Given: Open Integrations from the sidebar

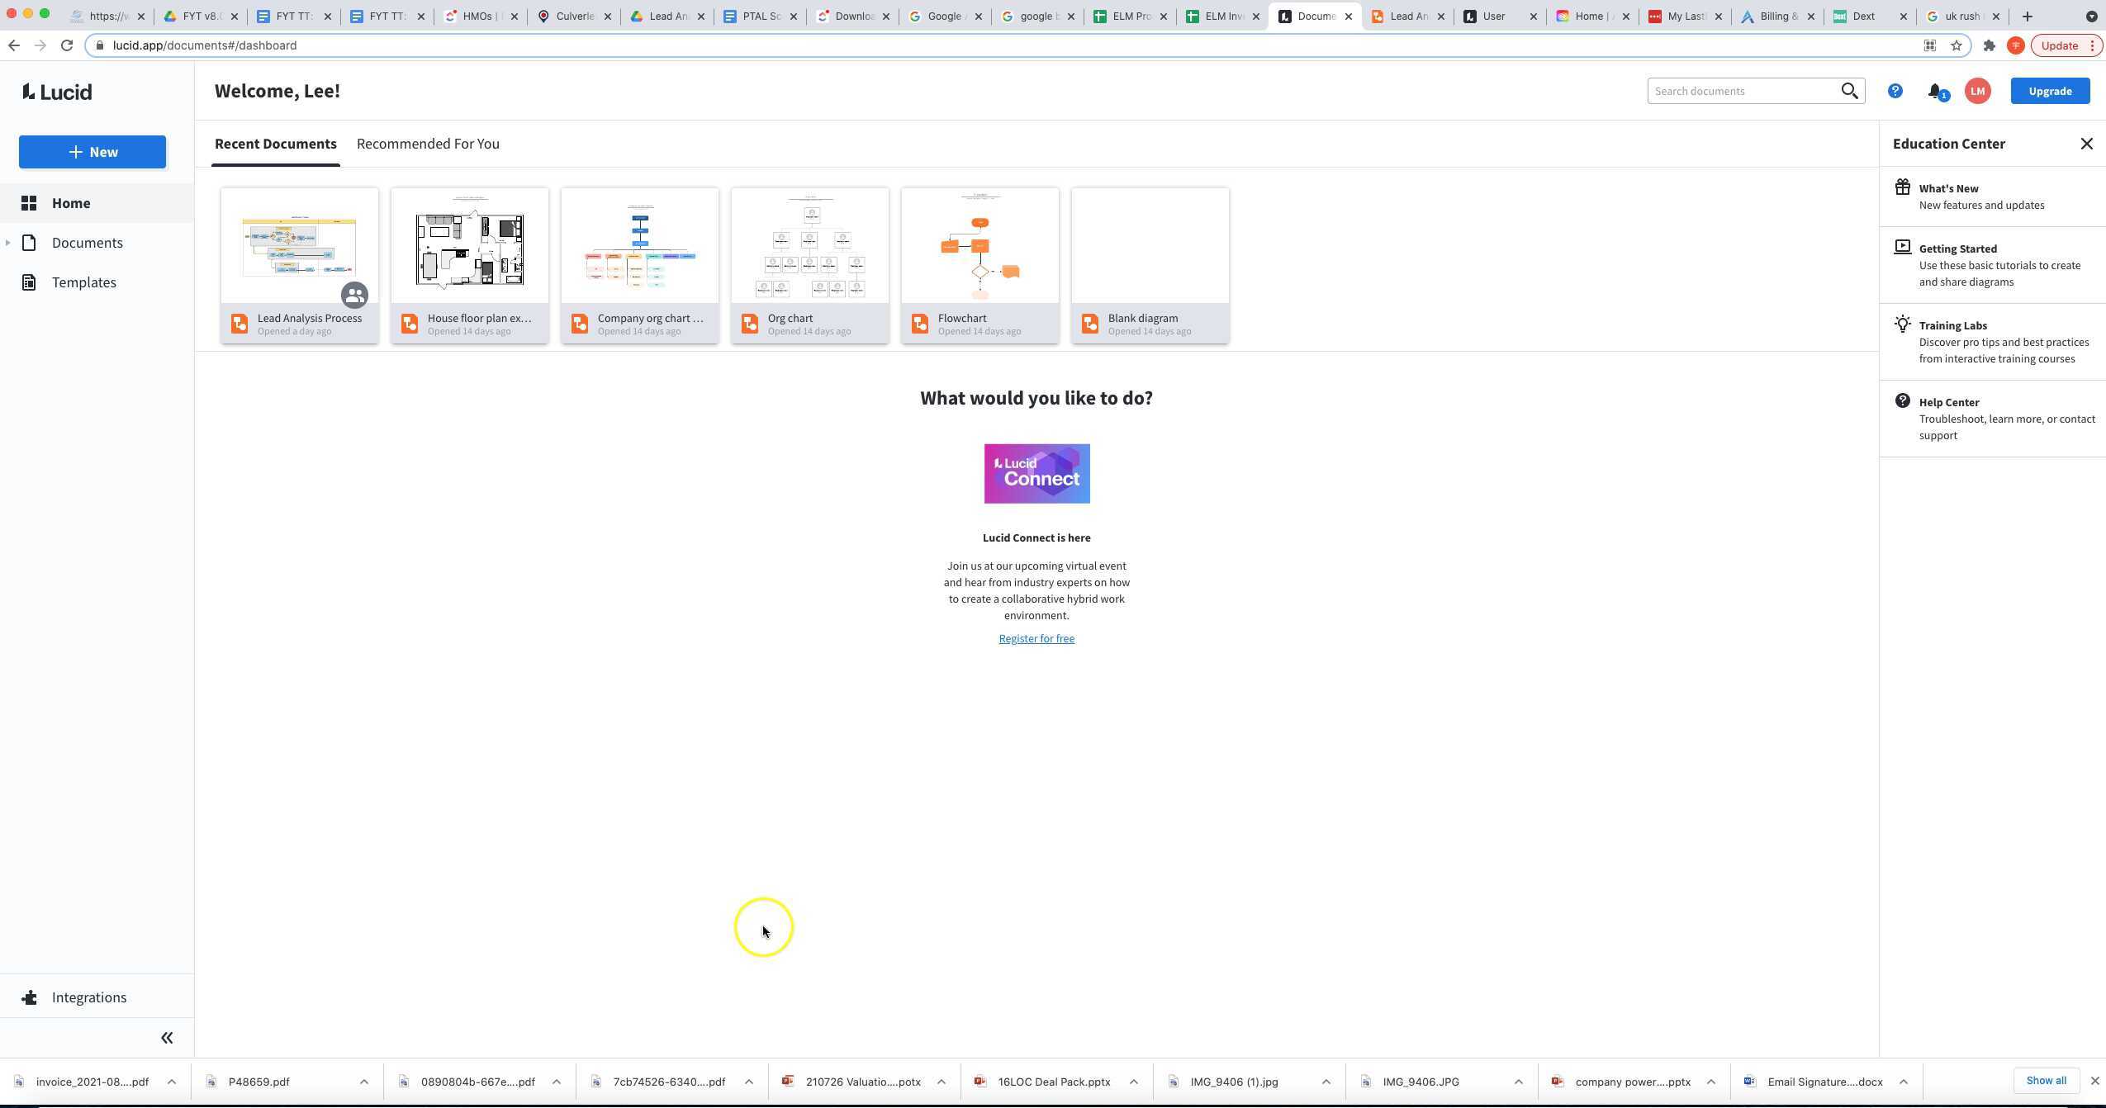Looking at the screenshot, I should click(88, 997).
